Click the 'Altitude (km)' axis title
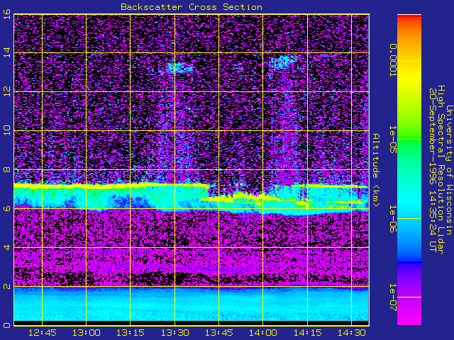Viewport: 454px width, 340px height. pyautogui.click(x=375, y=170)
